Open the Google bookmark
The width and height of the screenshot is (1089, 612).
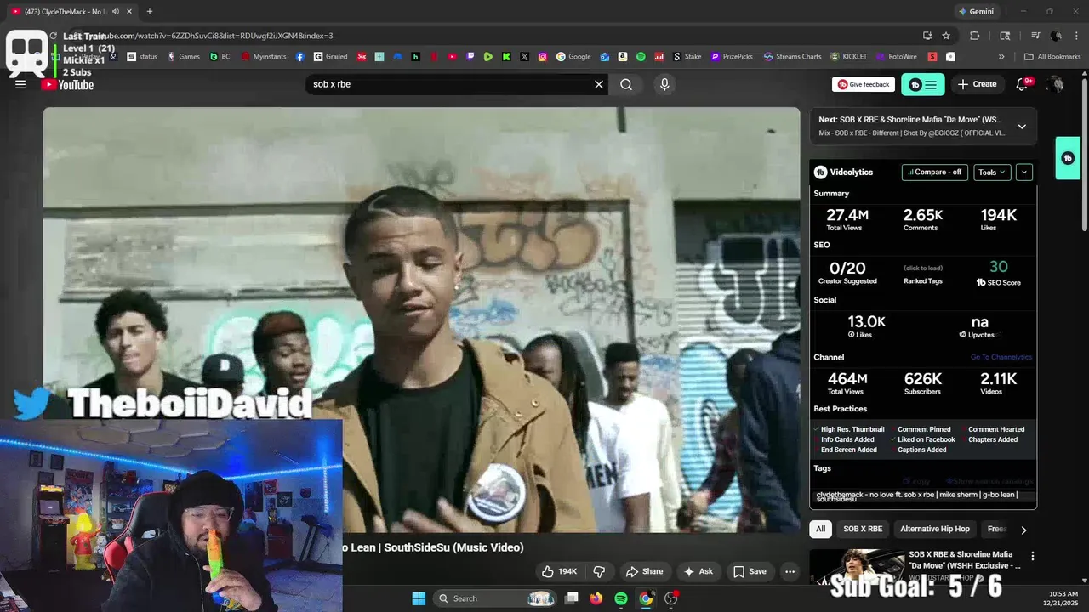573,56
